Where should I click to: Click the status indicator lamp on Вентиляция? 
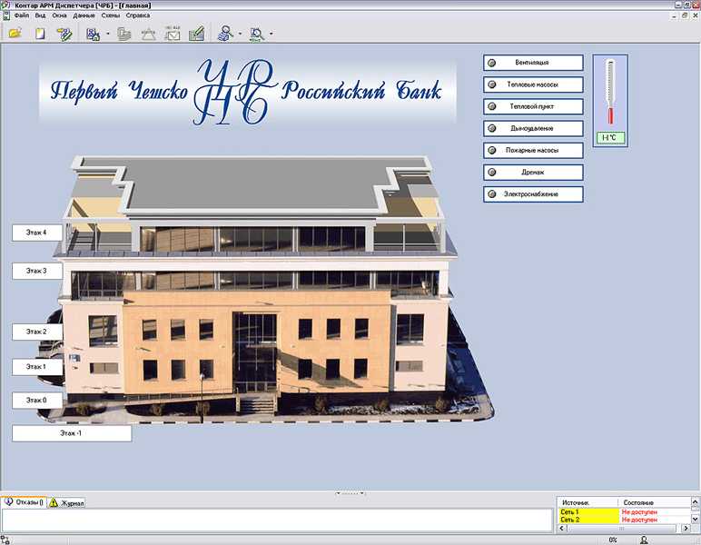pos(492,63)
